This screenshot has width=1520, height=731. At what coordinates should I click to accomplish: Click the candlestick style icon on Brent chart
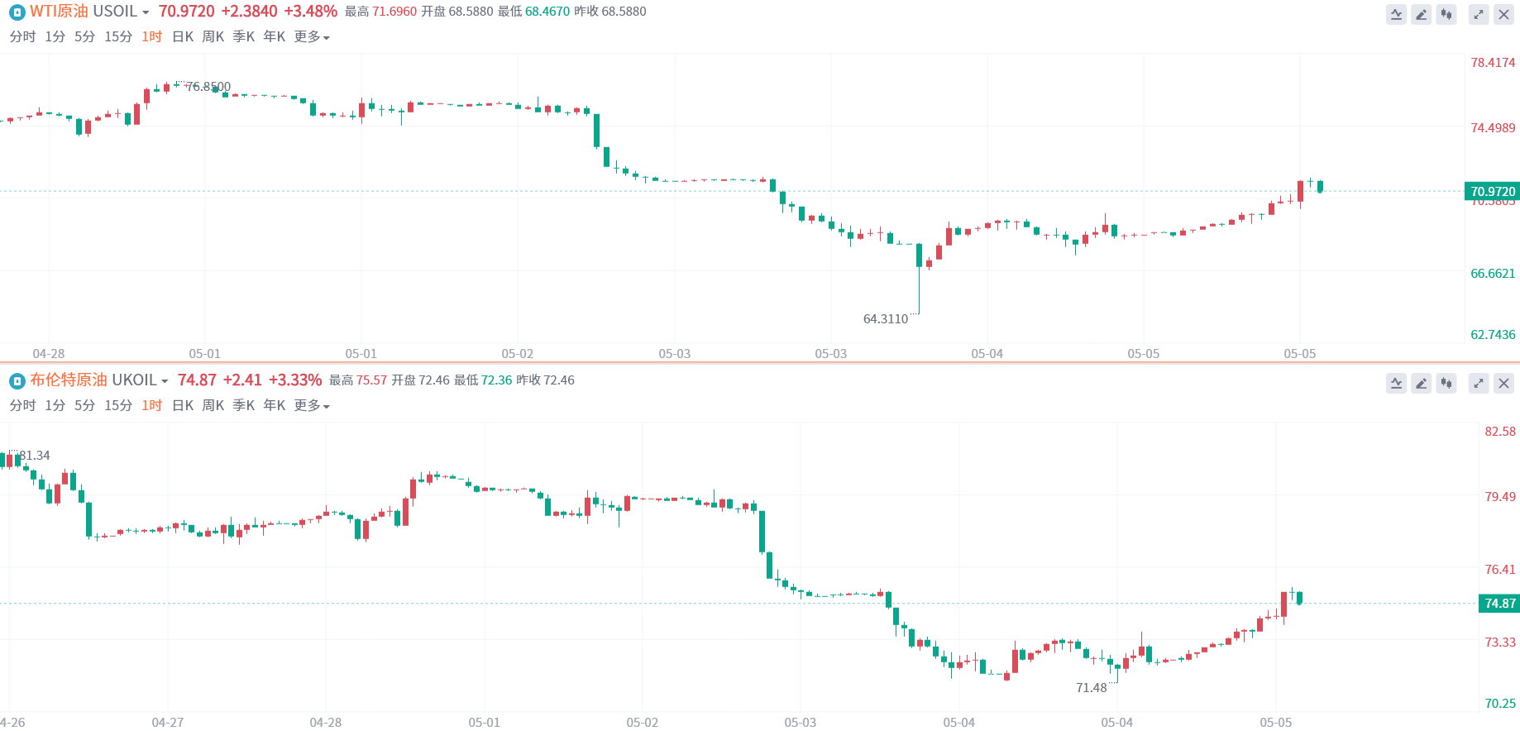pyautogui.click(x=1446, y=383)
